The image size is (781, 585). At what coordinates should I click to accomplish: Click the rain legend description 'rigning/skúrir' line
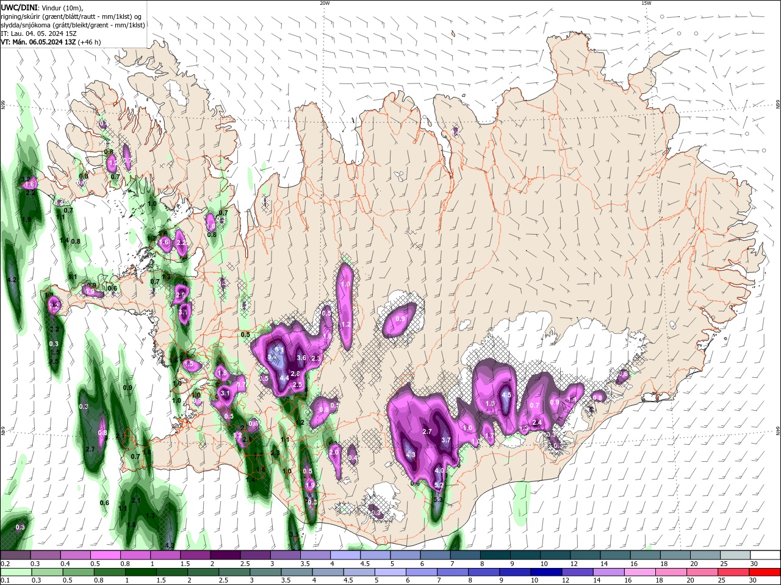point(71,16)
